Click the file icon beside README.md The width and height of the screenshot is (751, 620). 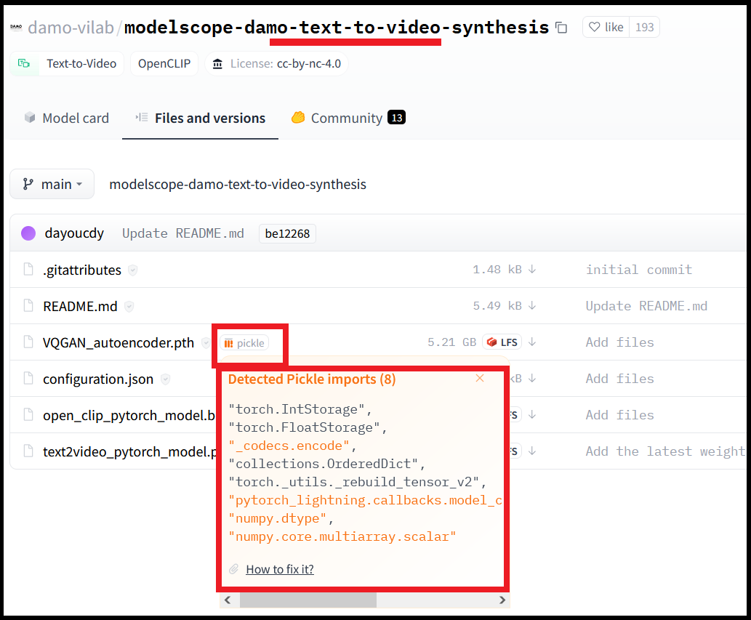point(29,305)
